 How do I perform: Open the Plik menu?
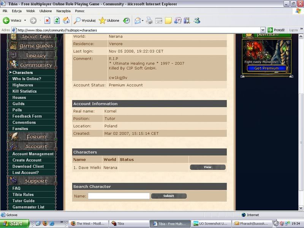[x=5, y=11]
